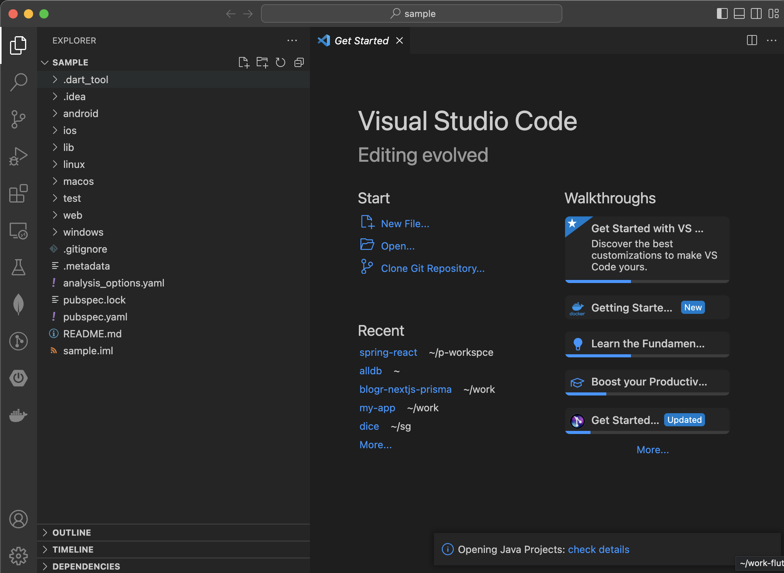Toggle the secondary side bar layout

click(756, 14)
